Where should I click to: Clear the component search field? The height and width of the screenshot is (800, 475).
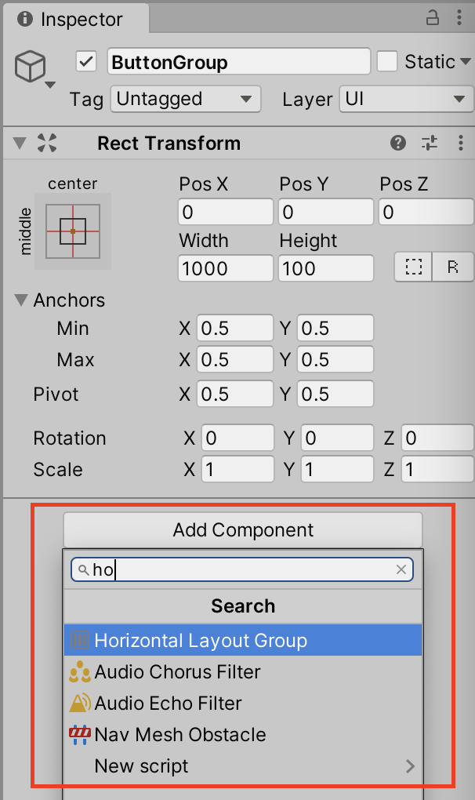pyautogui.click(x=401, y=570)
